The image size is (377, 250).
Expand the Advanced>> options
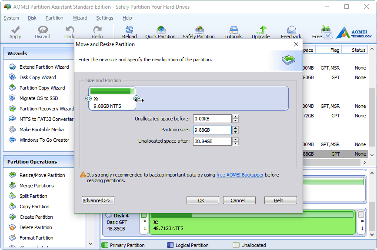pos(98,200)
